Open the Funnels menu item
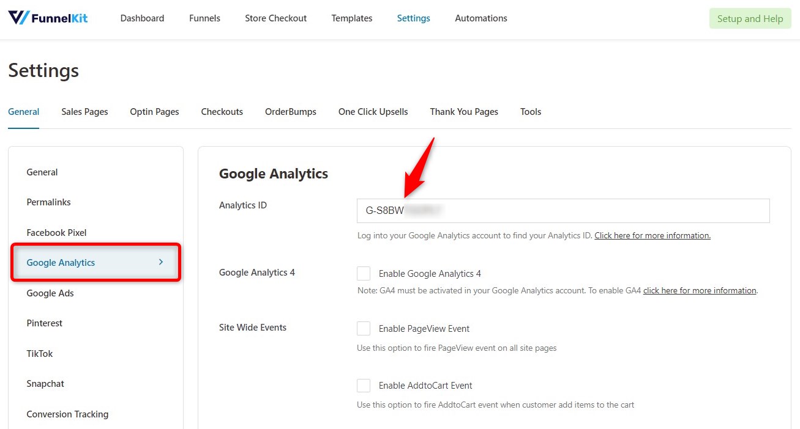 204,18
